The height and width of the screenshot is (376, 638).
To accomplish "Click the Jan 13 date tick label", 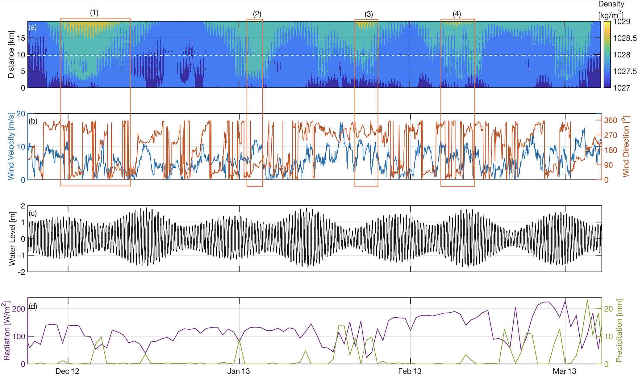I will [239, 371].
